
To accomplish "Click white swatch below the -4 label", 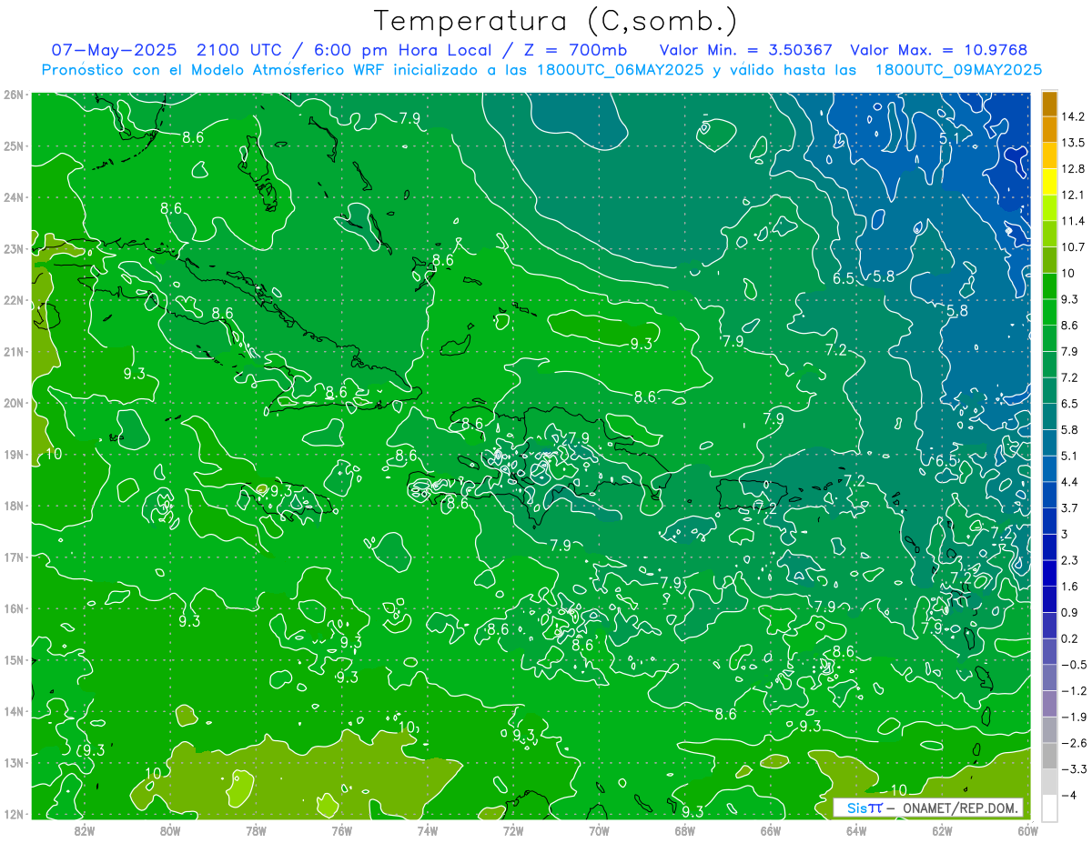I will [1049, 807].
